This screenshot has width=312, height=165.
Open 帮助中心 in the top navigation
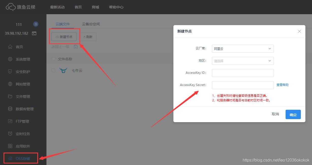pos(116,7)
